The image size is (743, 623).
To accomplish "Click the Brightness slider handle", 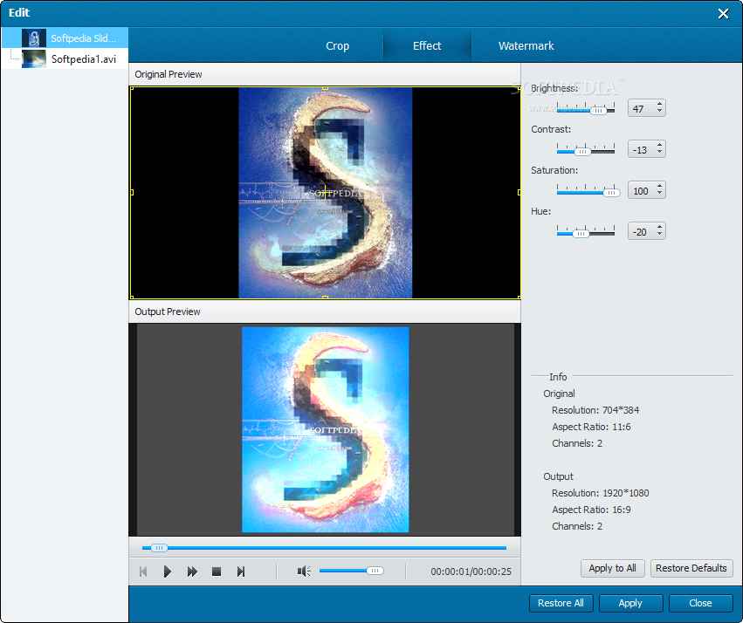I will [x=598, y=110].
